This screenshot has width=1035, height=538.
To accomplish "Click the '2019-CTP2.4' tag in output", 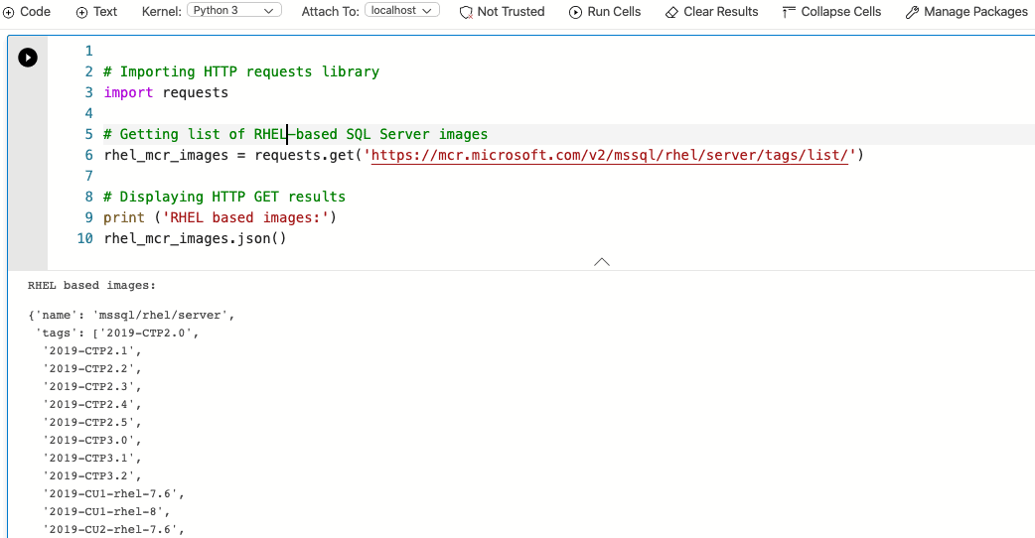I will [89, 404].
